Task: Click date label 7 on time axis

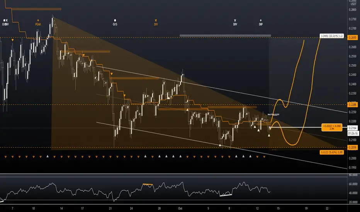Action: point(12,208)
